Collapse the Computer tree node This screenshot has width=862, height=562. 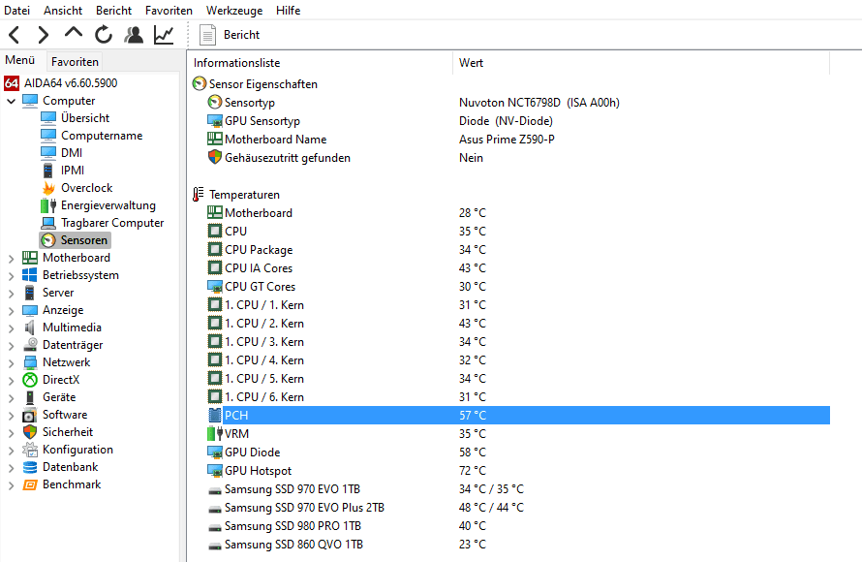point(11,101)
